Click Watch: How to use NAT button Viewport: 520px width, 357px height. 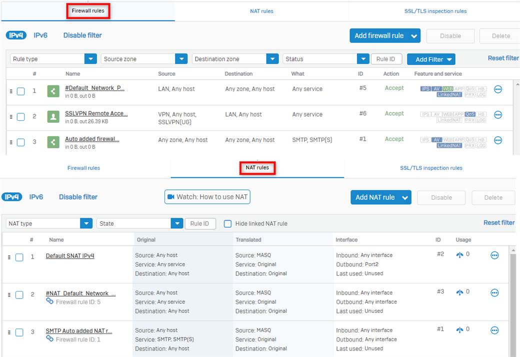[x=207, y=197]
